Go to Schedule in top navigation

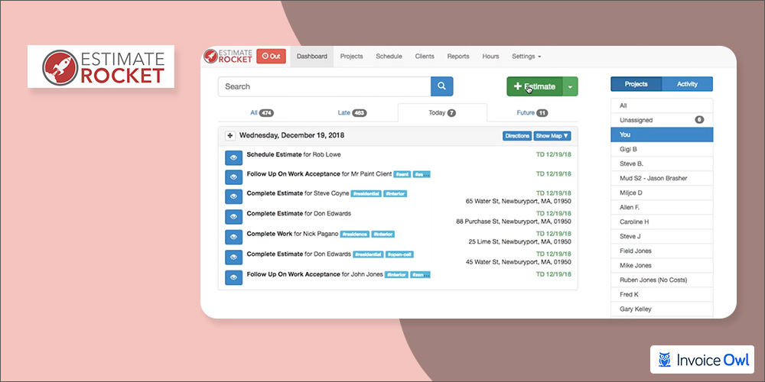point(389,57)
